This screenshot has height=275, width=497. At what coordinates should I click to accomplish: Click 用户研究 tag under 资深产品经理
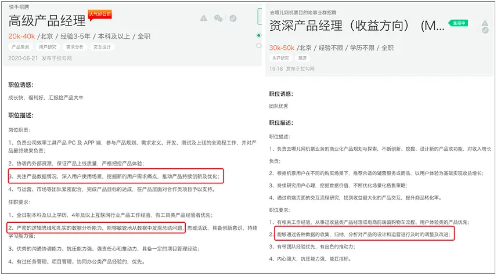280,58
